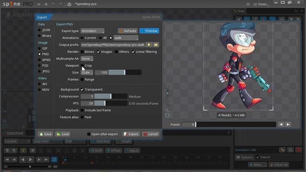Viewport: 306px width, 172px height.
Task: Open the Size Scale dropdown
Action: (87, 72)
